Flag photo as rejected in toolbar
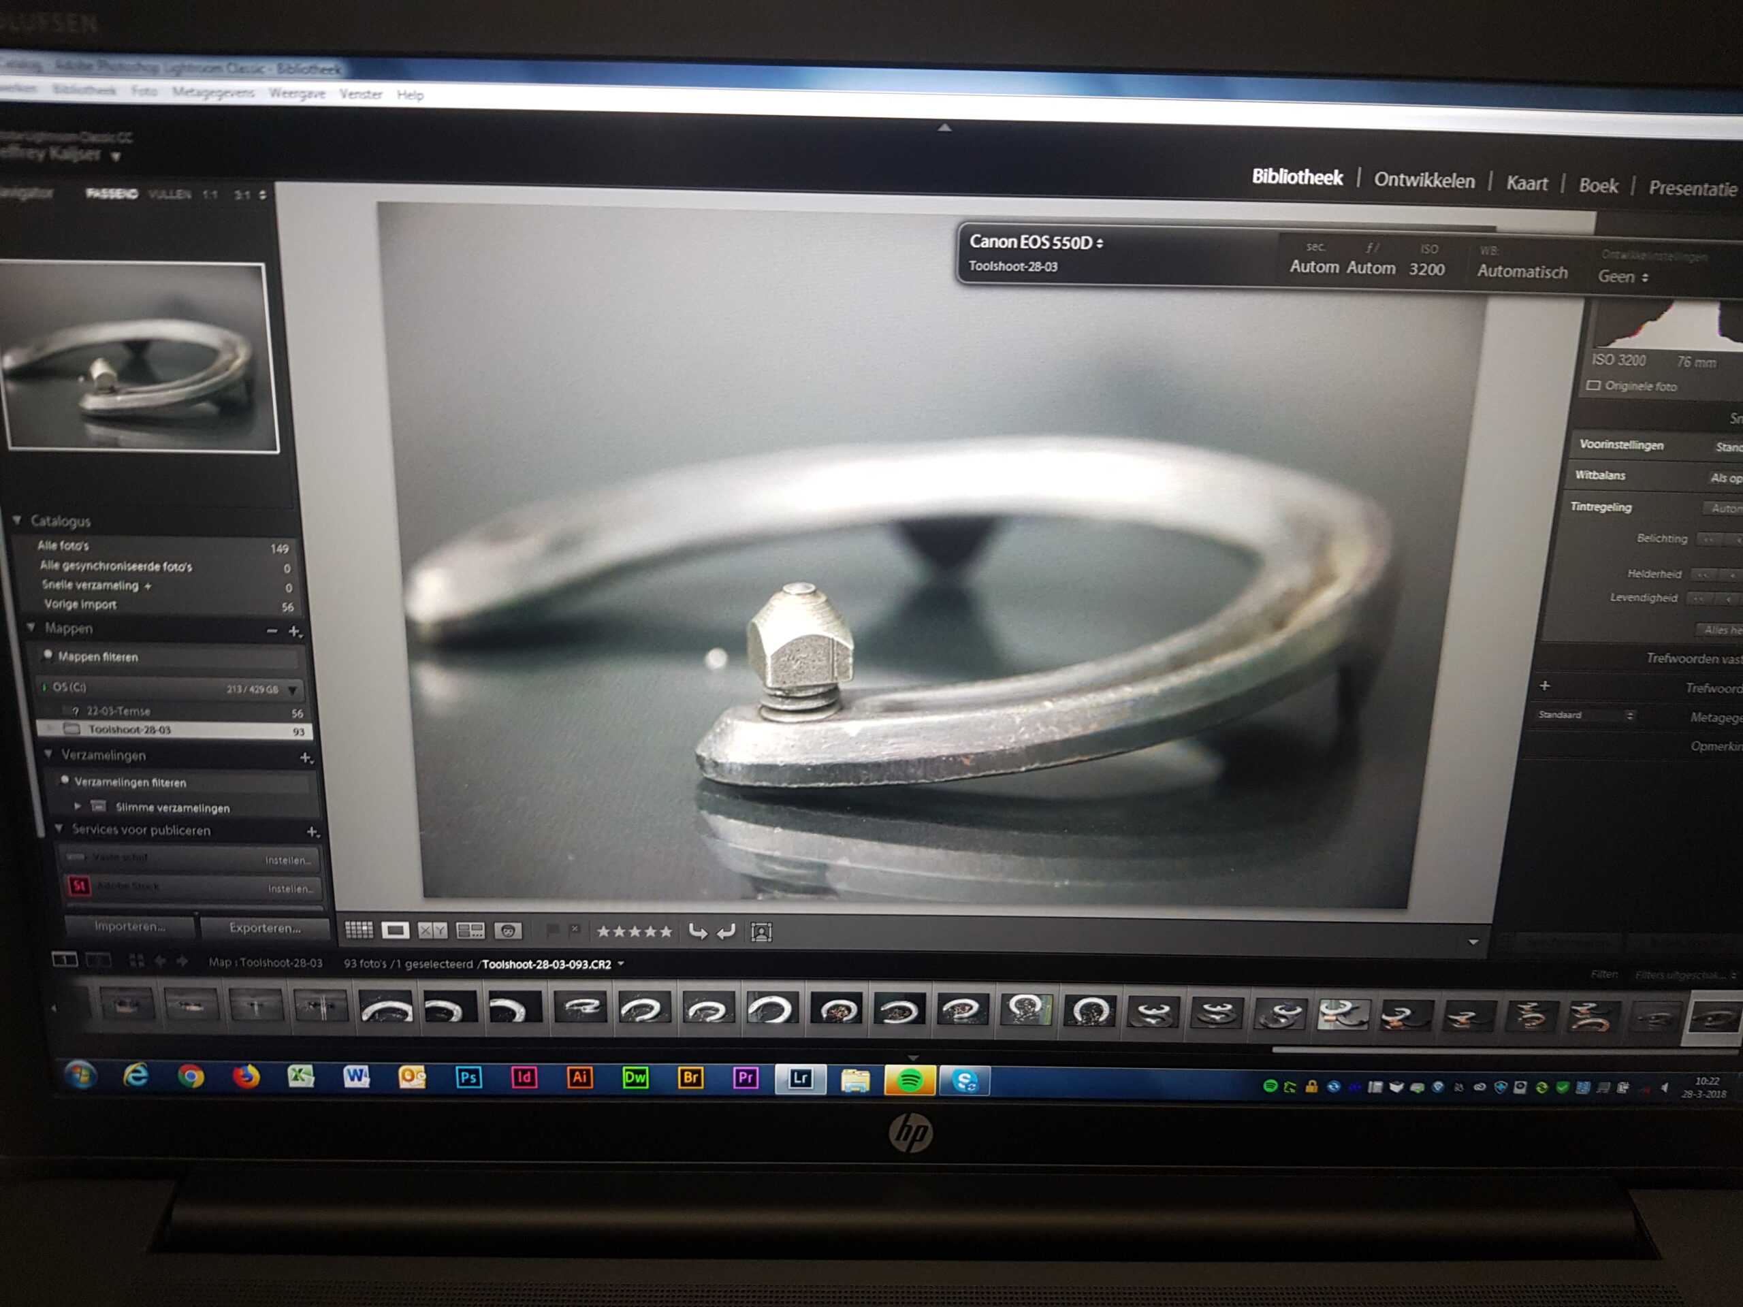The image size is (1743, 1307). tap(575, 931)
